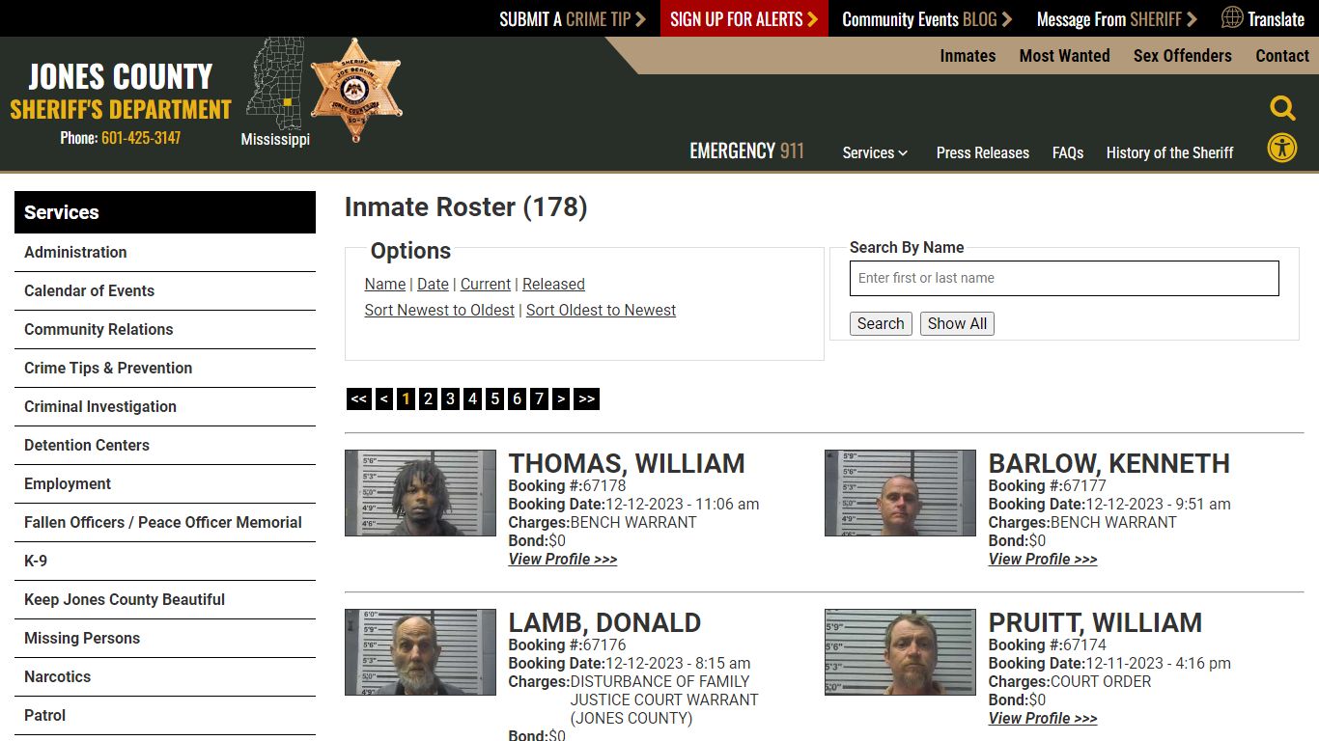The image size is (1319, 741).
Task: Open the FAQs page
Action: [x=1068, y=152]
